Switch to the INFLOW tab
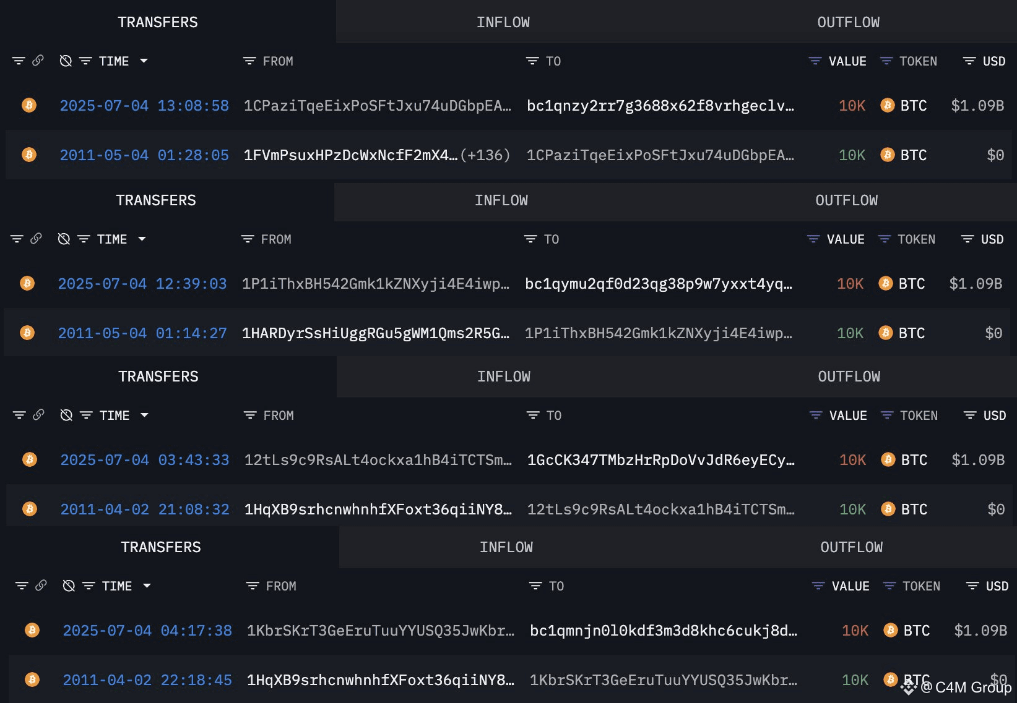 [x=503, y=22]
